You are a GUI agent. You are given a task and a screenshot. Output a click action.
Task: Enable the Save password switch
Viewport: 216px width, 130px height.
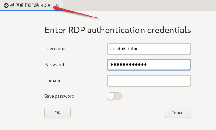tap(114, 96)
